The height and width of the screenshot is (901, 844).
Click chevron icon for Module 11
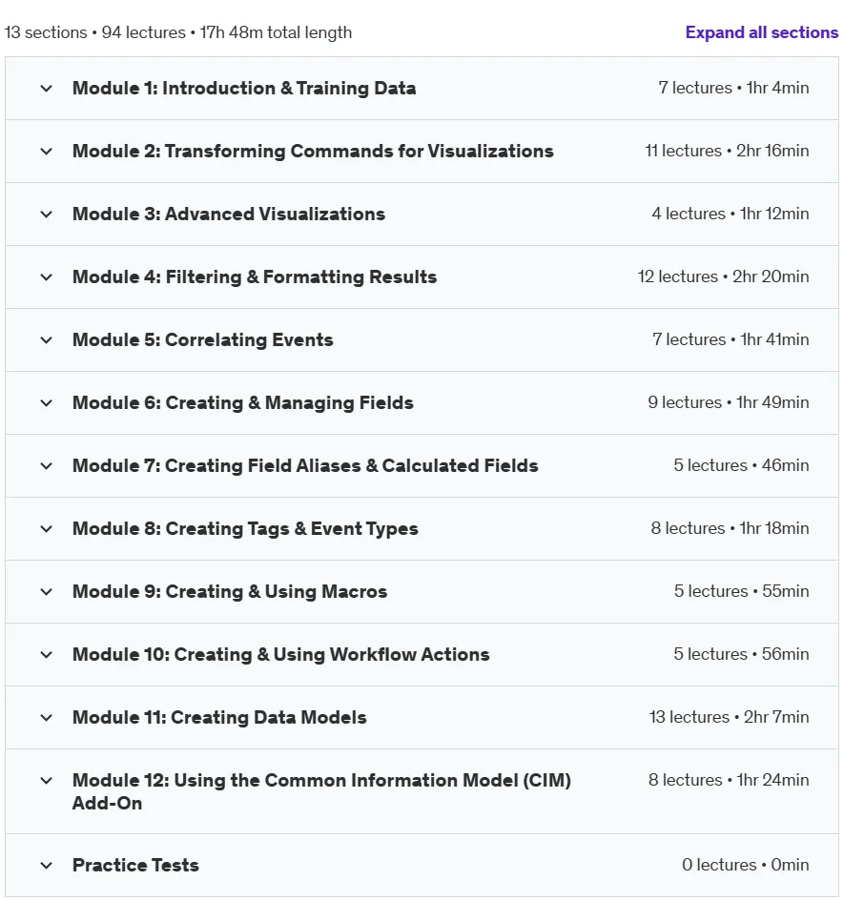point(46,718)
